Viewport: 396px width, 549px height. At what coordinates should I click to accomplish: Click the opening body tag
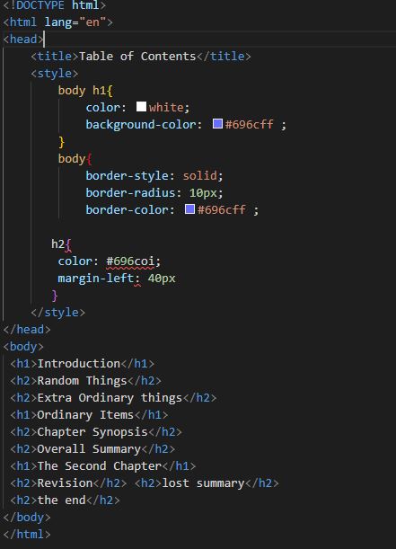pyautogui.click(x=23, y=346)
